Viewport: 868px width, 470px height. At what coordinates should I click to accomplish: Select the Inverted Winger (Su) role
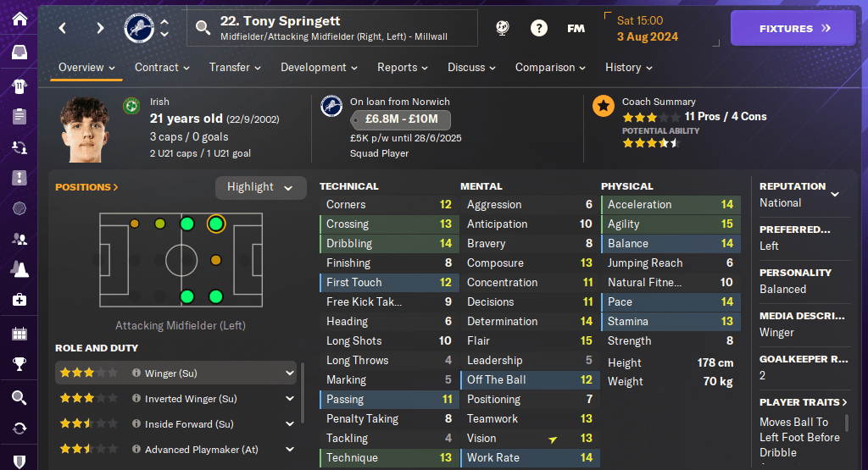coord(176,398)
